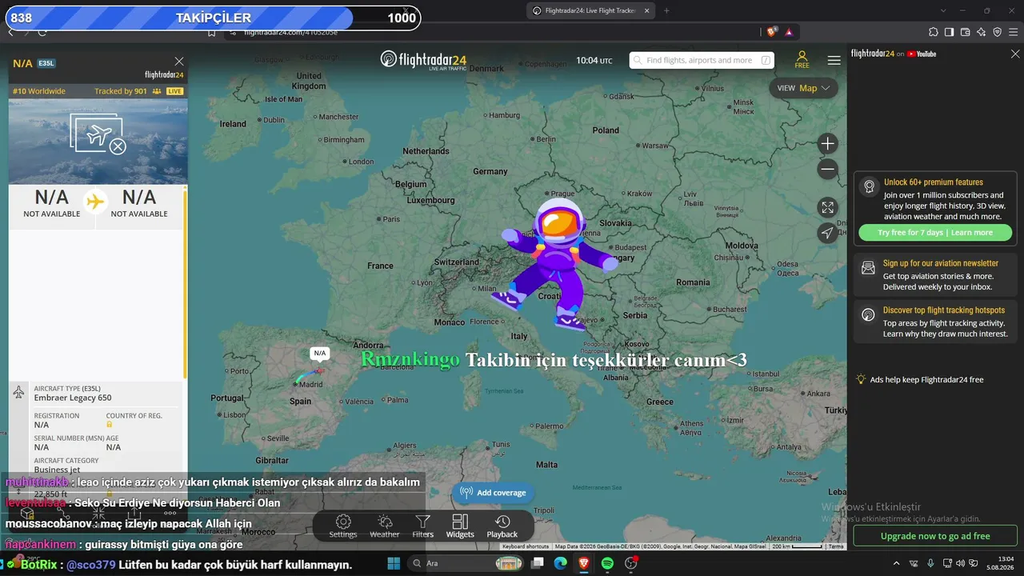This screenshot has width=1024, height=576.
Task: Start flight Playback mode
Action: pyautogui.click(x=502, y=526)
